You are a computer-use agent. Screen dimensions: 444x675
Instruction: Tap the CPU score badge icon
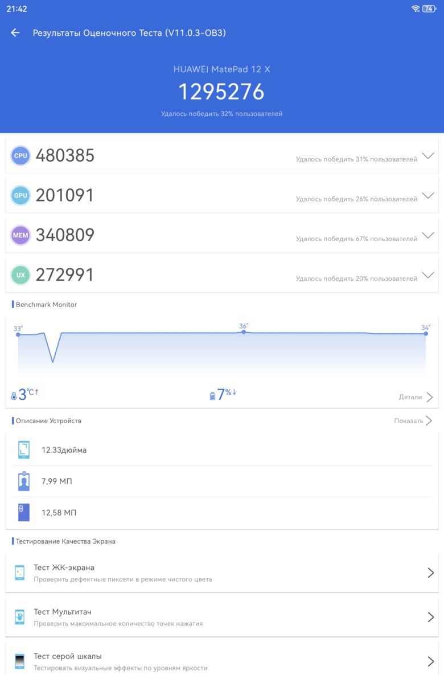(x=20, y=156)
